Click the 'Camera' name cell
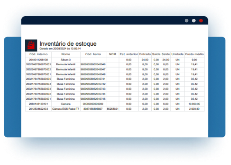The height and width of the screenshot is (165, 231). [x=66, y=104]
